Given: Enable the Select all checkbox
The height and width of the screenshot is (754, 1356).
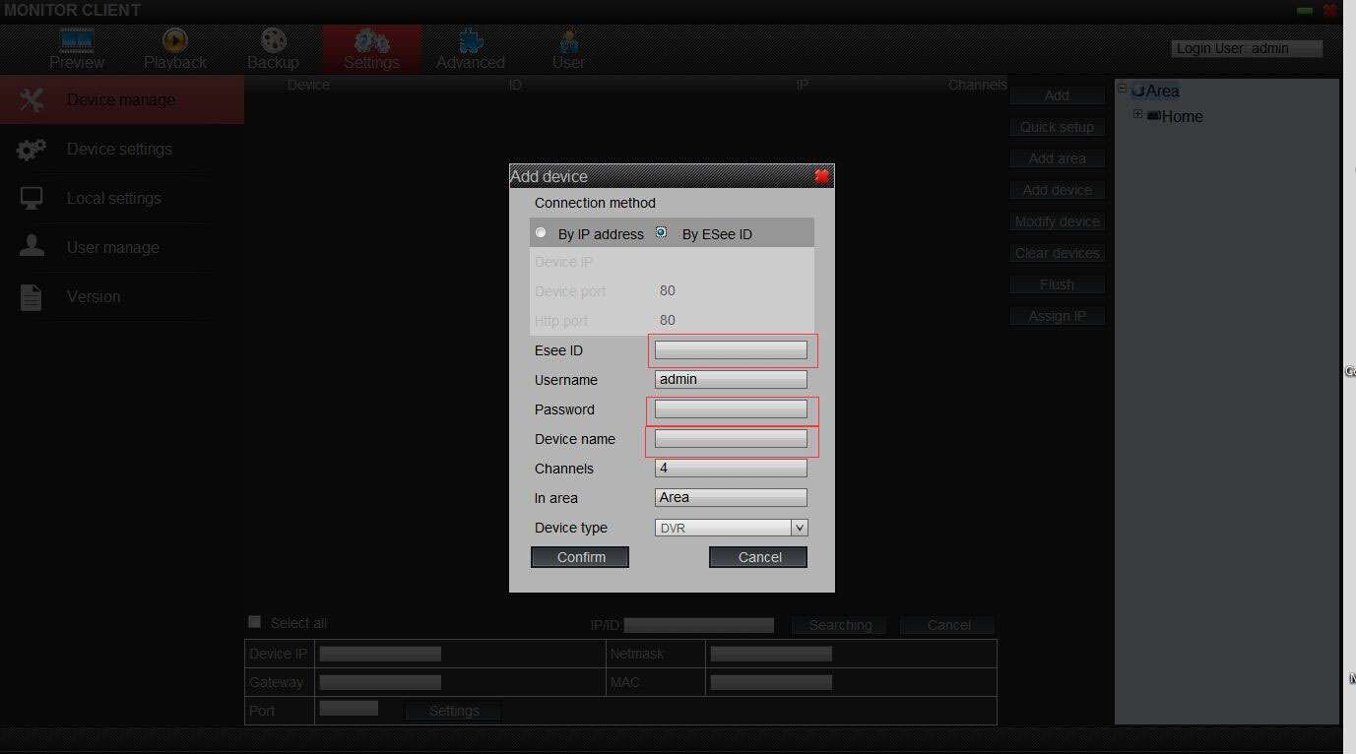Looking at the screenshot, I should (254, 621).
